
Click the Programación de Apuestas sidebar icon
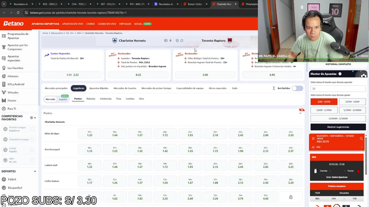click(x=4, y=36)
